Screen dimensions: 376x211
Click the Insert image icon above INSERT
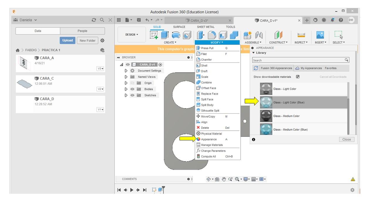point(320,35)
